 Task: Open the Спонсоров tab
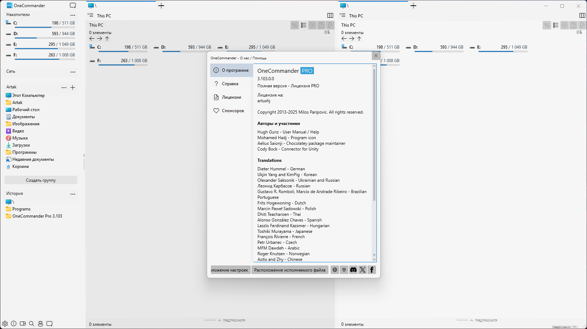[x=232, y=111]
